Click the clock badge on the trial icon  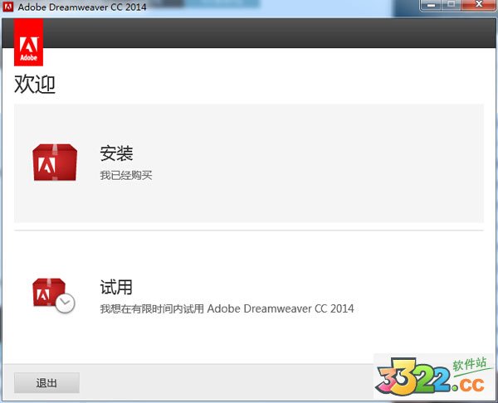(x=66, y=303)
